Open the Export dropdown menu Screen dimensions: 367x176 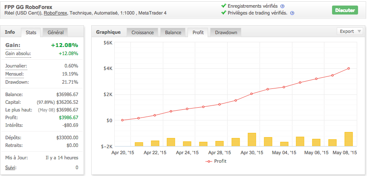[350, 31]
